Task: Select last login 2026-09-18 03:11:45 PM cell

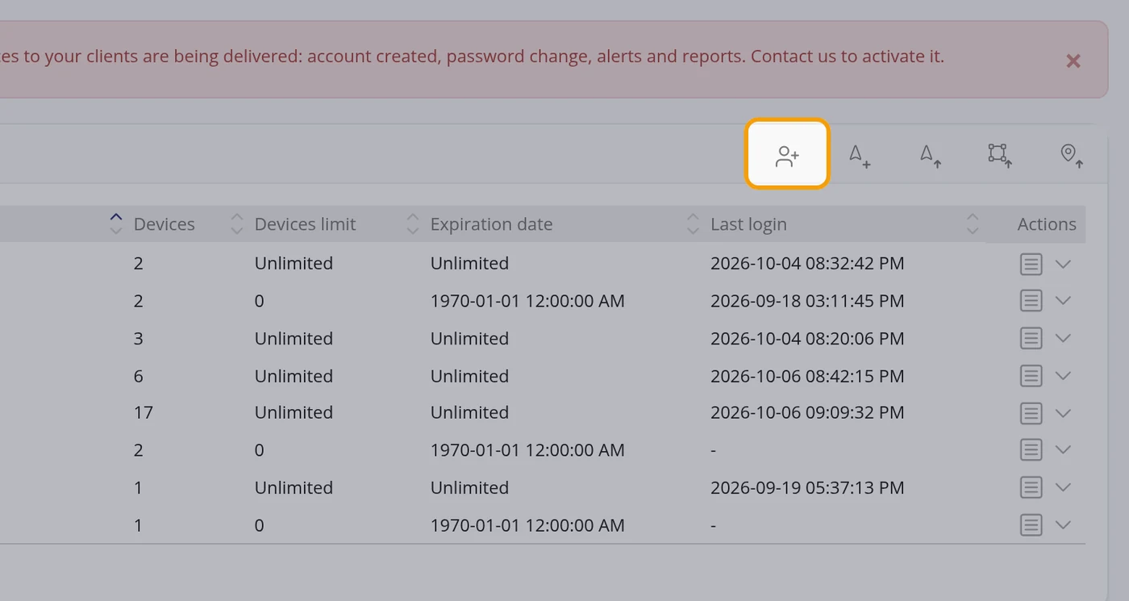Action: [807, 301]
